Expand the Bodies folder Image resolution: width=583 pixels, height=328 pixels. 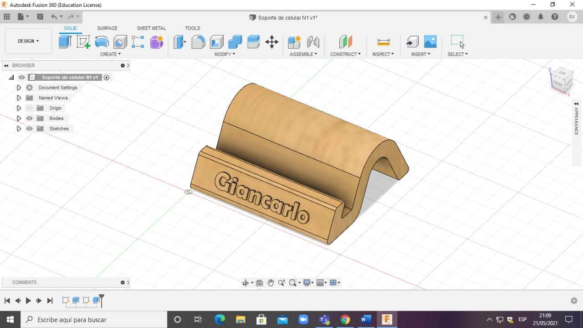[19, 118]
